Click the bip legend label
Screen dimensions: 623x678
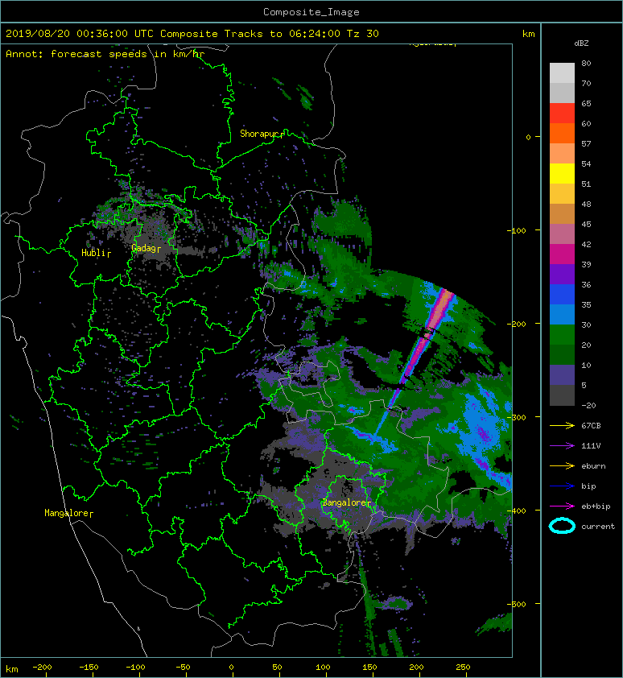(588, 486)
